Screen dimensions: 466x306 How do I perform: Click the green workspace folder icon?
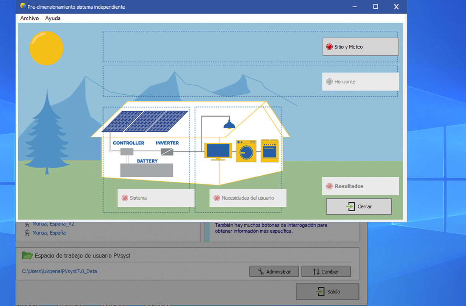tap(27, 256)
